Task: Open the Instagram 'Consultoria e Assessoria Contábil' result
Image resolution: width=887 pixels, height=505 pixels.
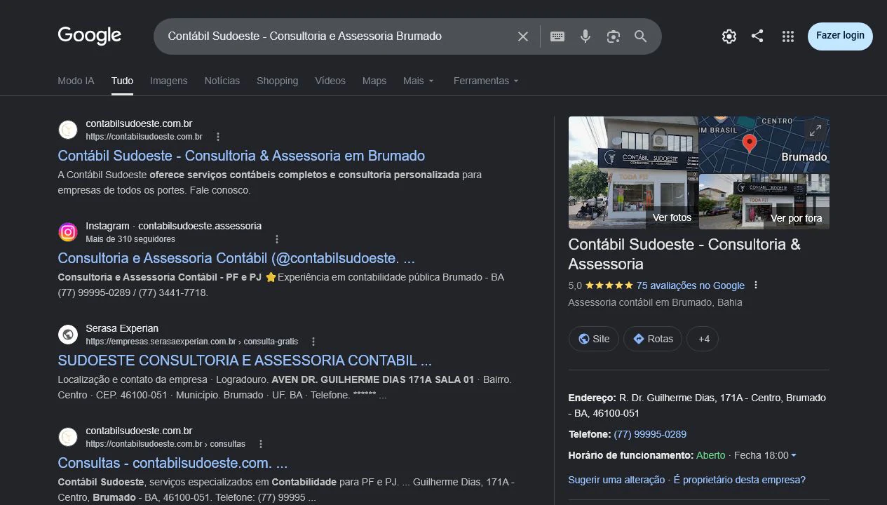Action: [x=236, y=258]
